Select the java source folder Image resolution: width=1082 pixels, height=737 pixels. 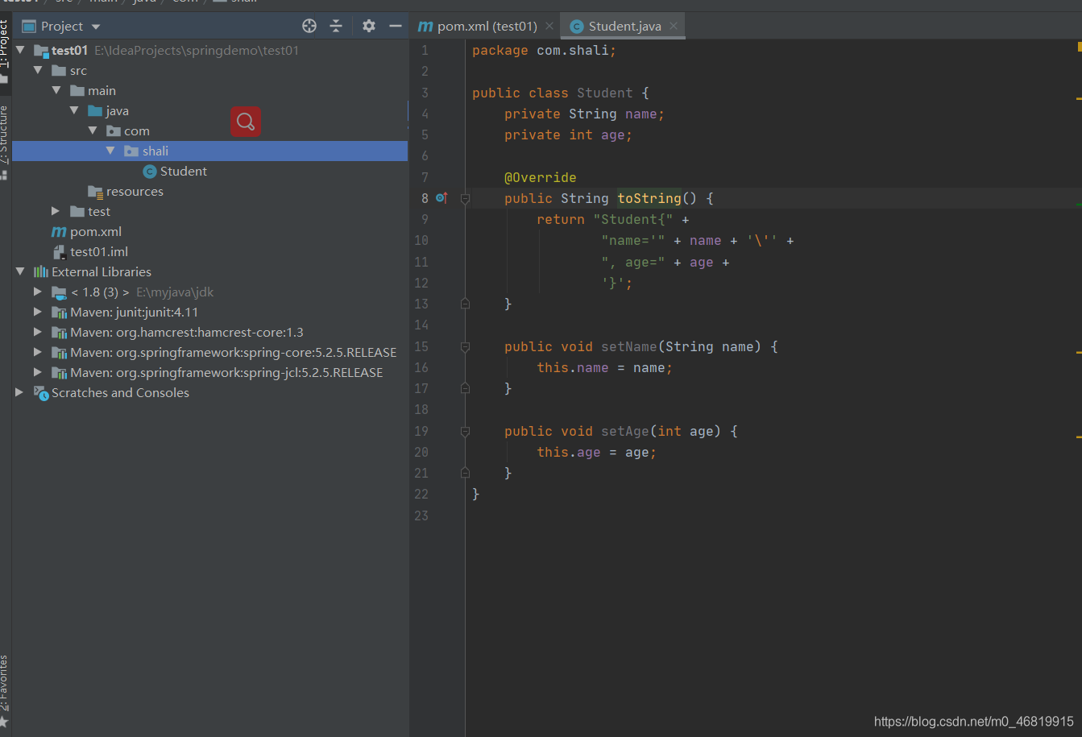117,110
